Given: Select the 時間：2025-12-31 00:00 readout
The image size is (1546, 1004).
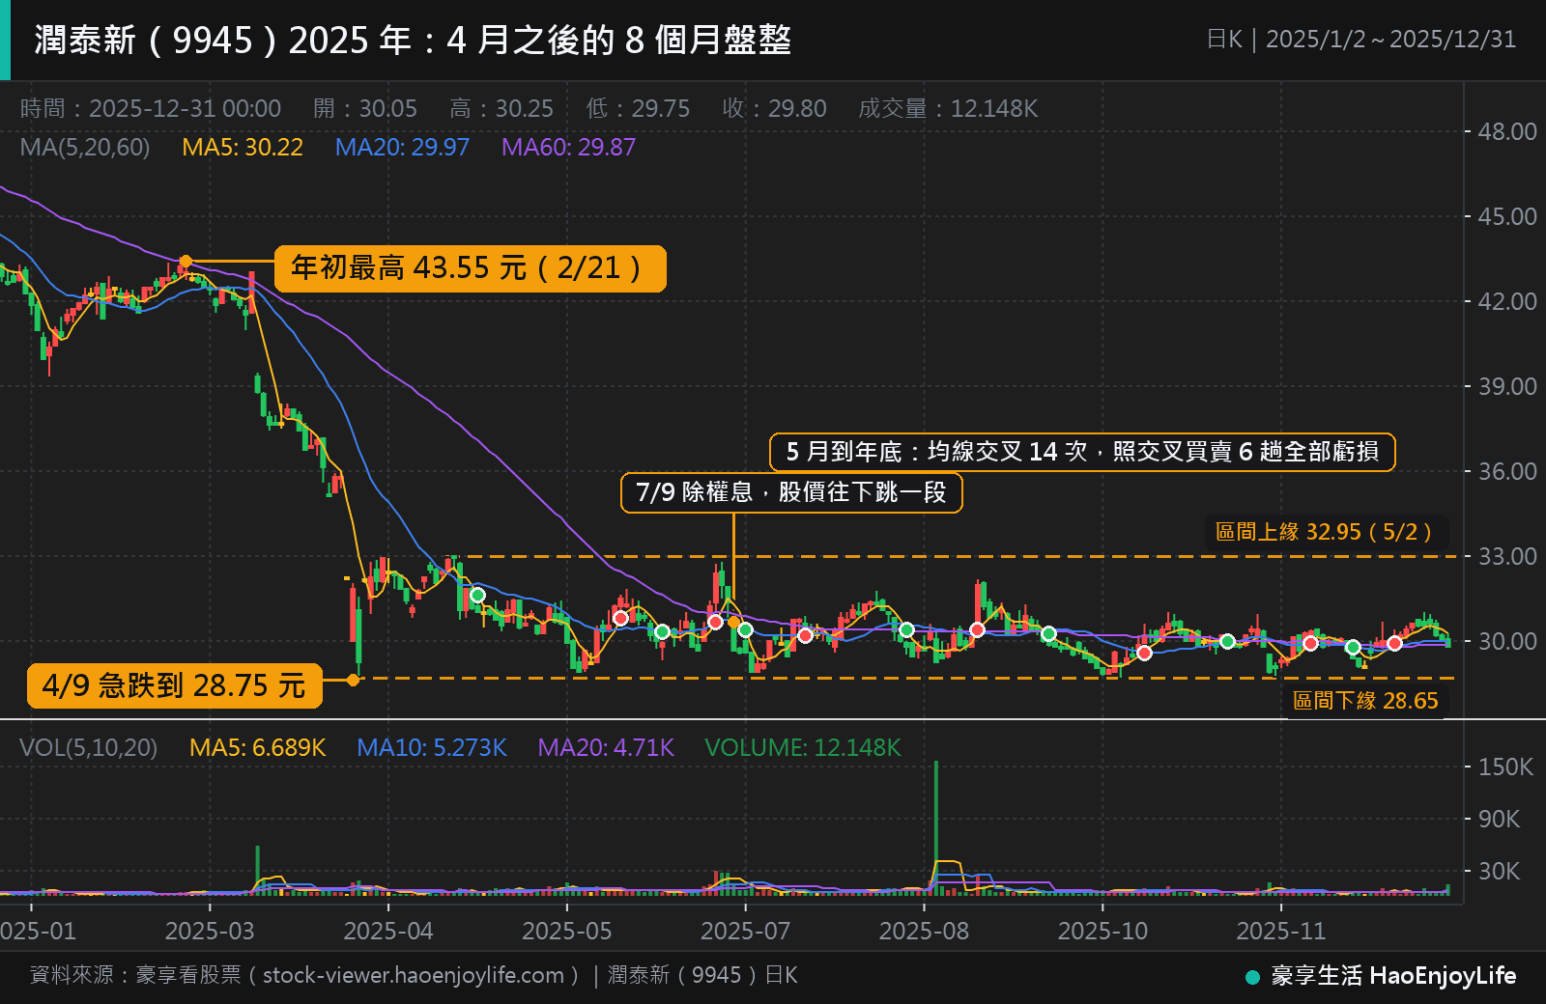Looking at the screenshot, I should (151, 108).
